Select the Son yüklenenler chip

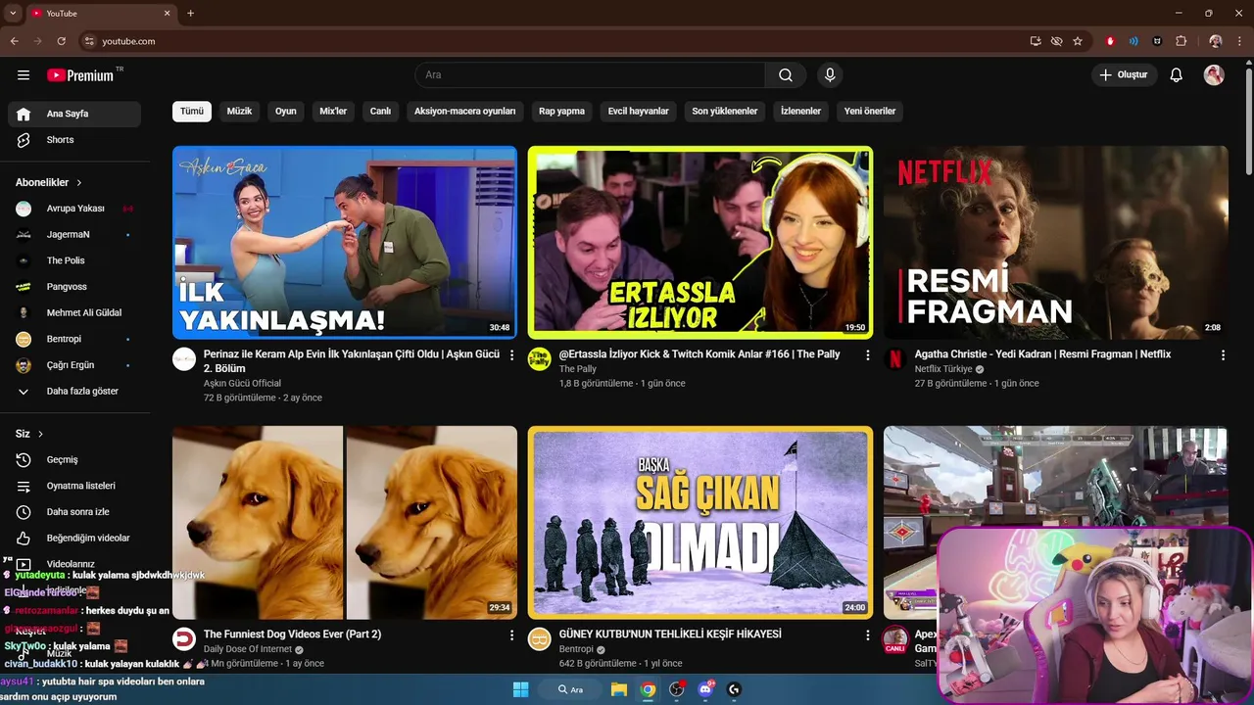tap(725, 112)
